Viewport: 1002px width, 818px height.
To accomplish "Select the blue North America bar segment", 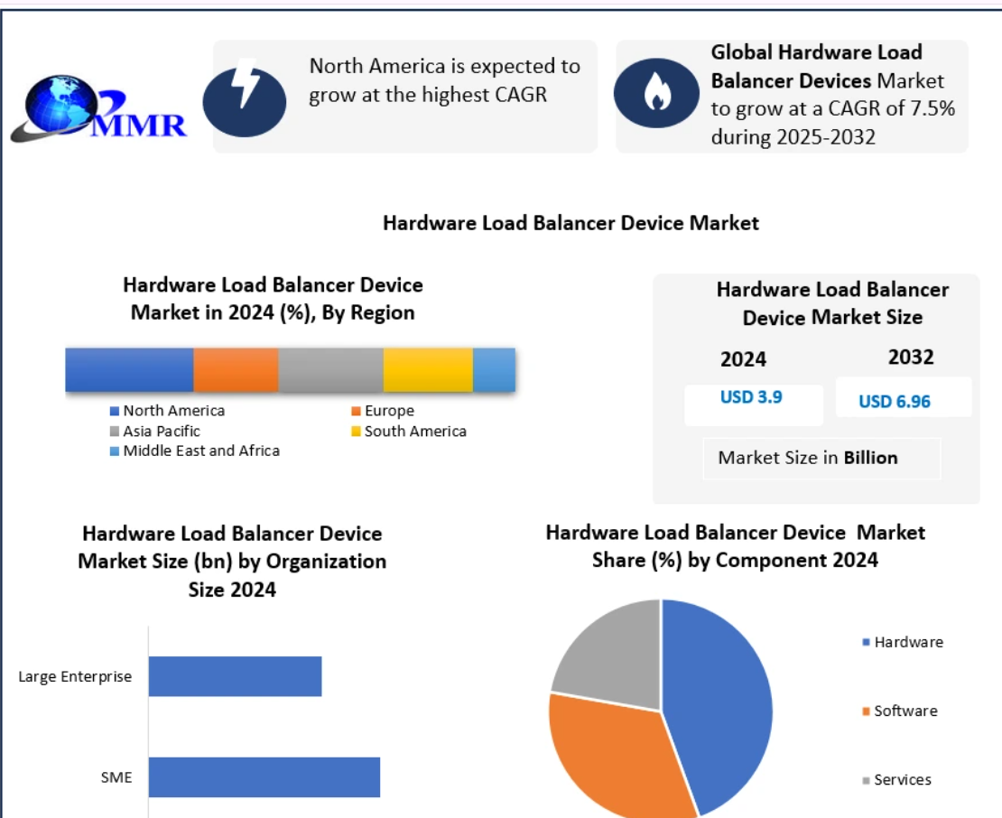I will coord(129,369).
